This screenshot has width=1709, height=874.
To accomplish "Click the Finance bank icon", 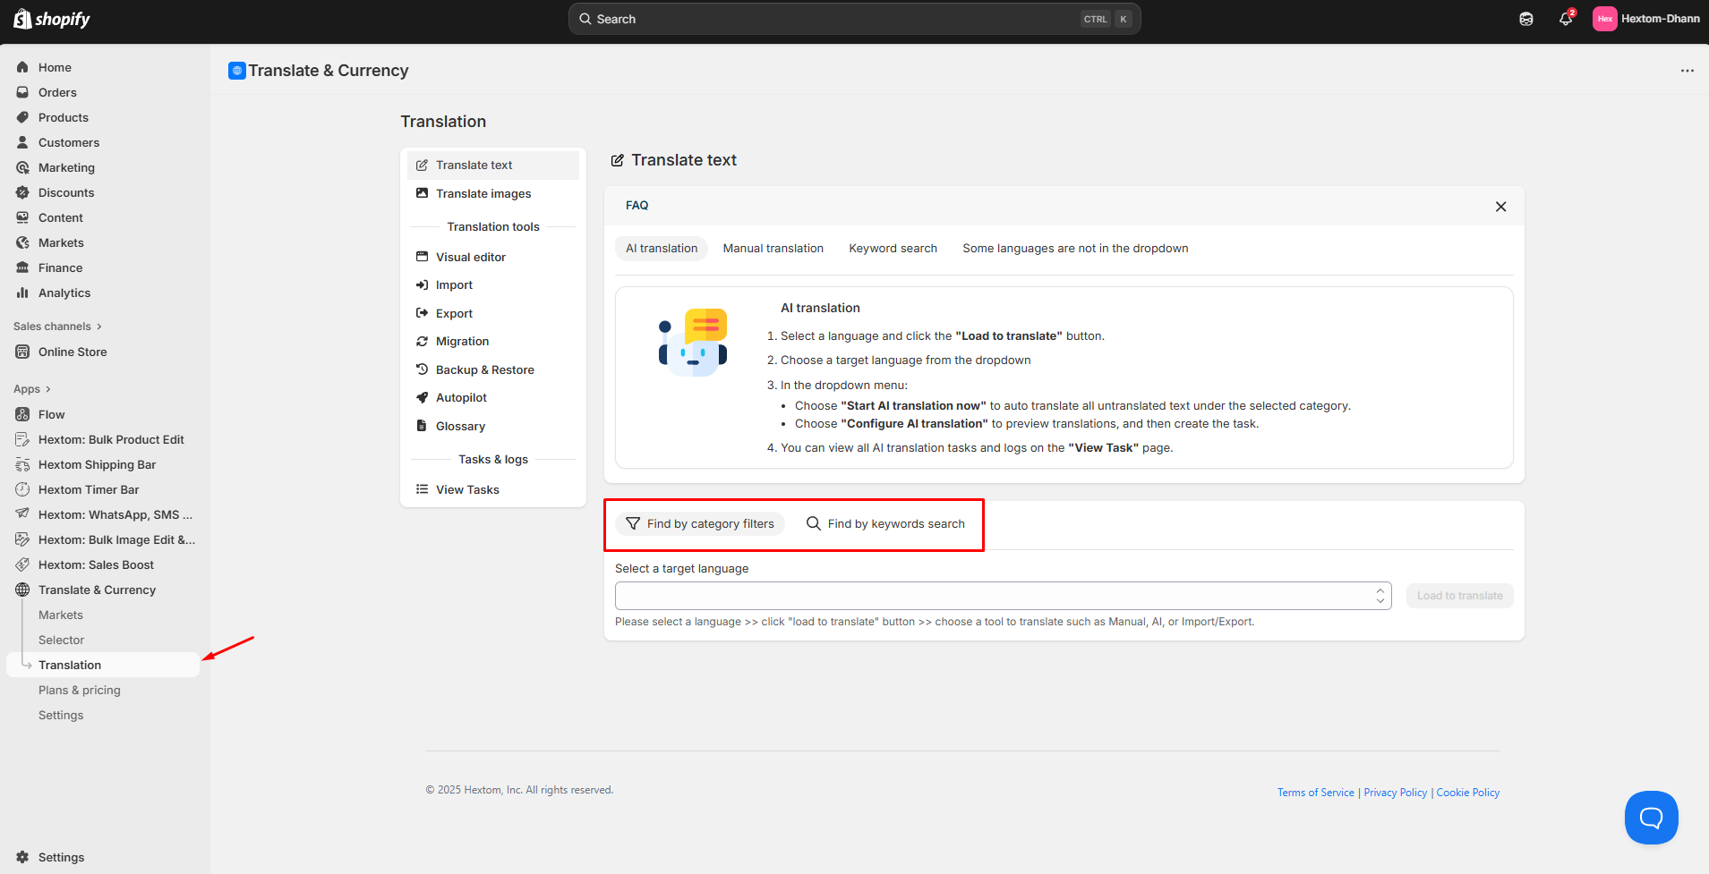I will 22,267.
